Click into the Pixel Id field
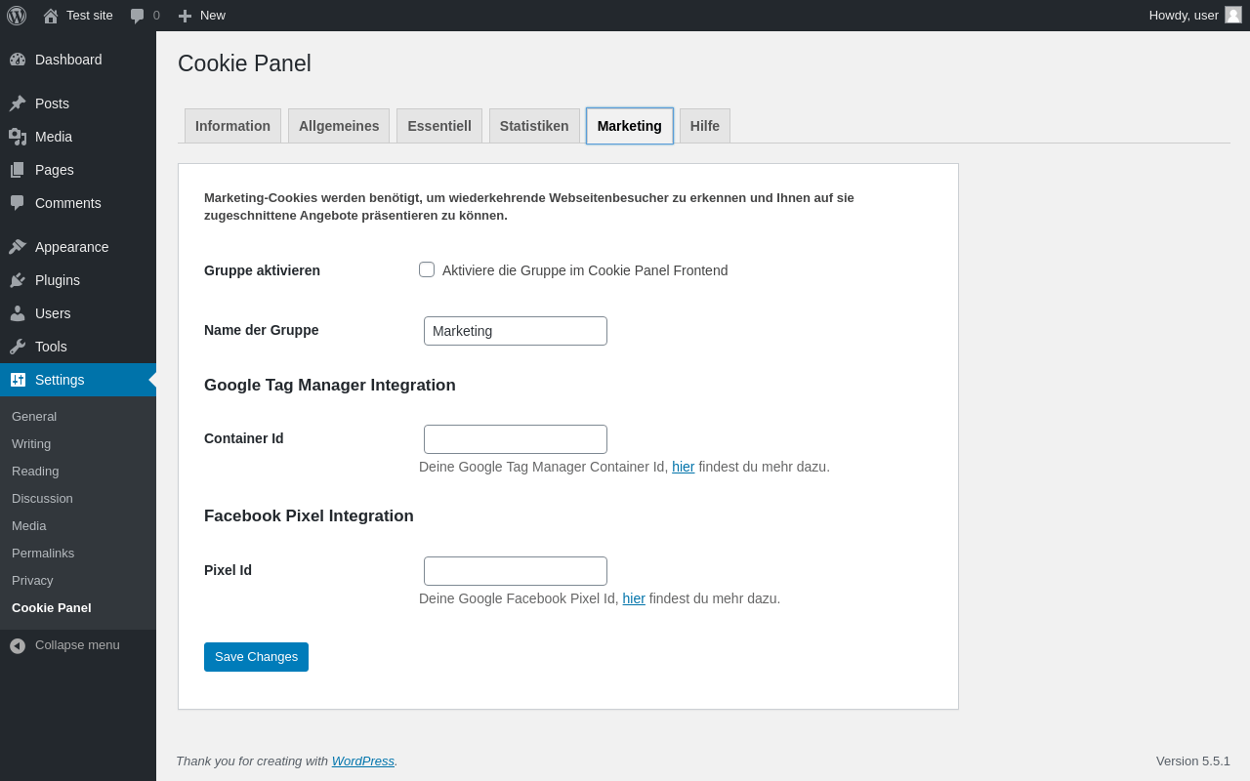The height and width of the screenshot is (781, 1250). click(516, 571)
